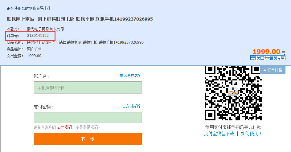
Task: Focus the 支付密码 password input field
Action: pos(88,118)
